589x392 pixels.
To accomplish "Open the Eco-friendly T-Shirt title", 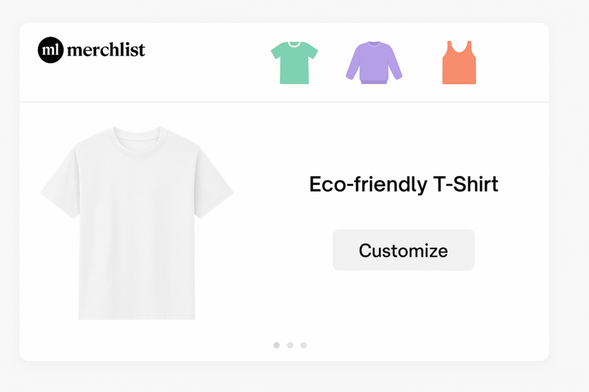I will [403, 185].
